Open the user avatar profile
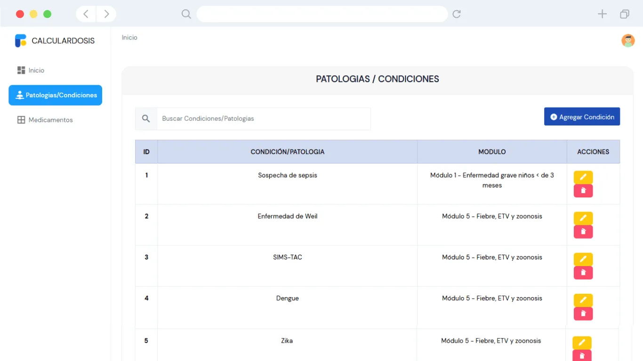Image resolution: width=643 pixels, height=361 pixels. coord(628,40)
